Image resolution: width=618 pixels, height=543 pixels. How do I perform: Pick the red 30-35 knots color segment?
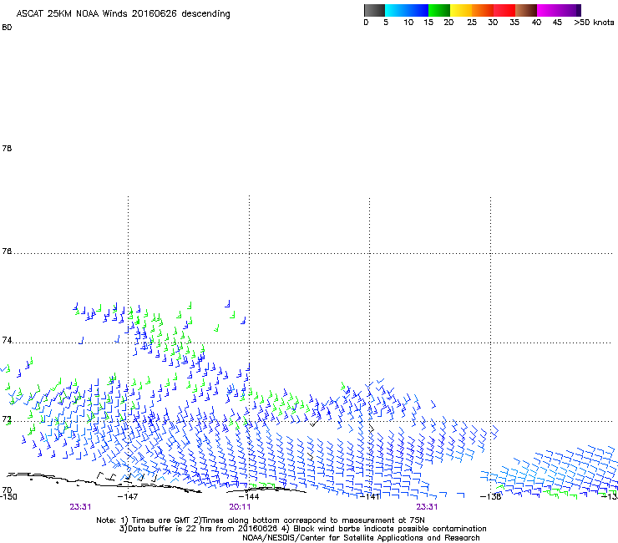click(504, 10)
